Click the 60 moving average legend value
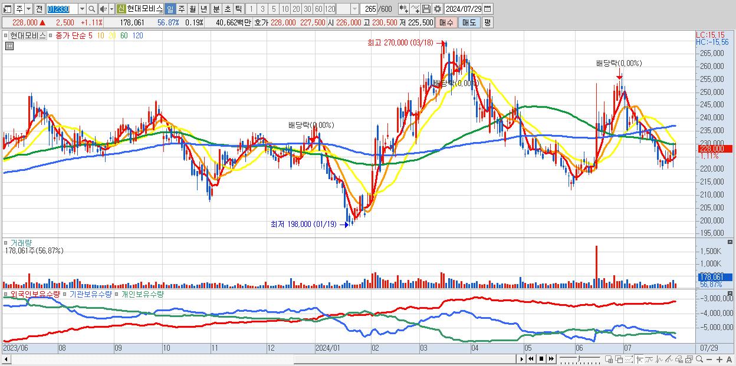The height and width of the screenshot is (366, 736). coord(124,35)
